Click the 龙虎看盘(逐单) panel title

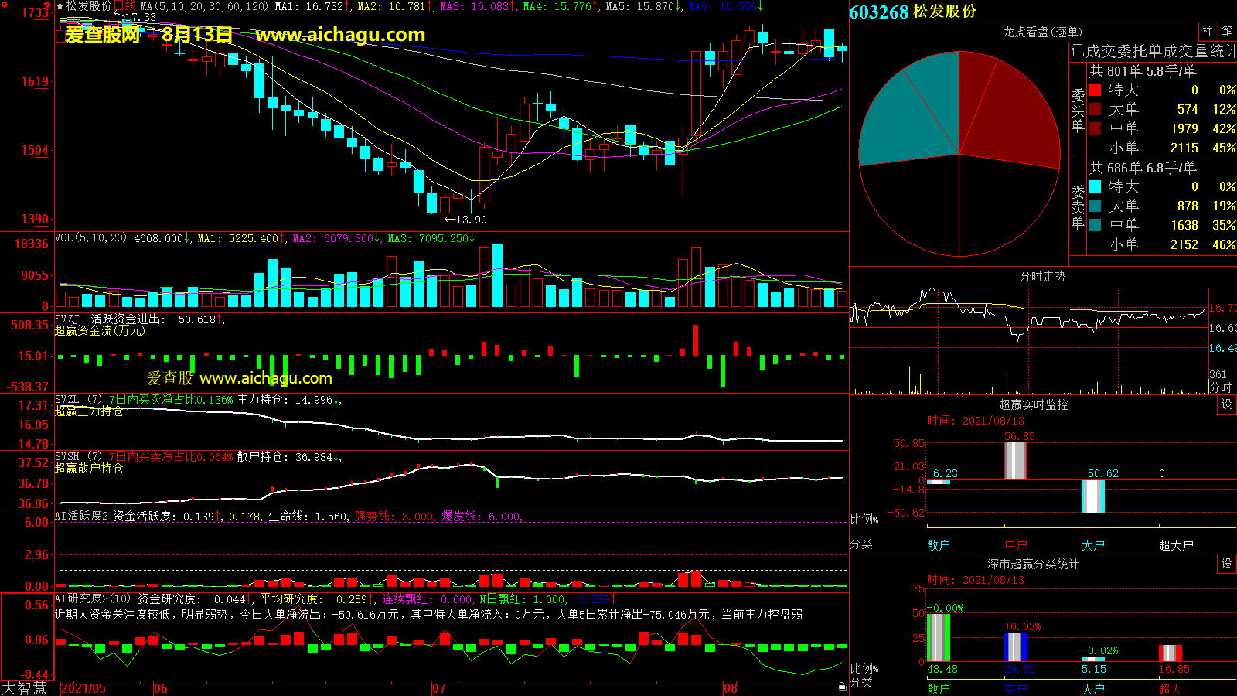pos(1042,32)
